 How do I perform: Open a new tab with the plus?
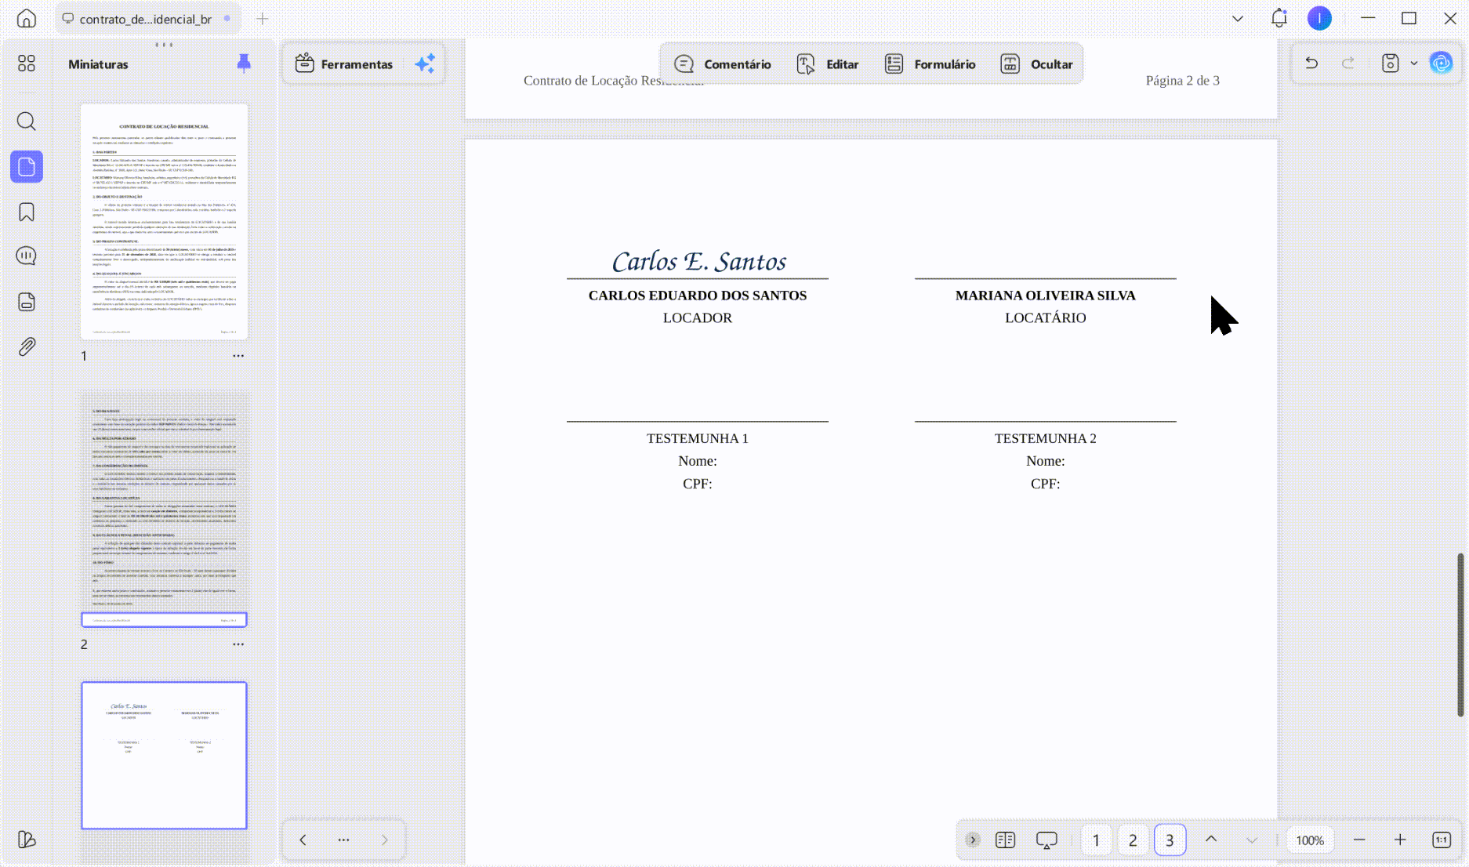[263, 18]
